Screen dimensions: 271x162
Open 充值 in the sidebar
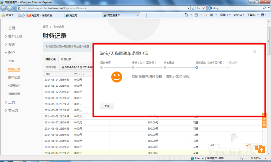tap(11, 61)
